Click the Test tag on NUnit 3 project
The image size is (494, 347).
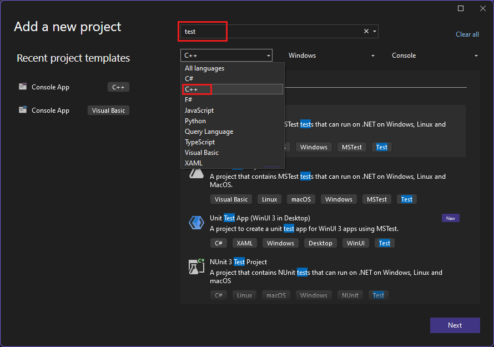tap(378, 295)
